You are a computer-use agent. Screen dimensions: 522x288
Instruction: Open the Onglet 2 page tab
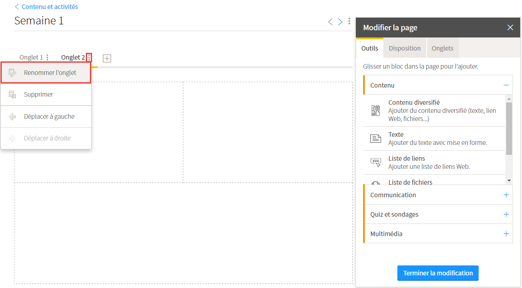73,57
